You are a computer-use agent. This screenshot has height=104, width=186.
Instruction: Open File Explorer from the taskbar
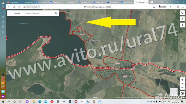point(34,101)
